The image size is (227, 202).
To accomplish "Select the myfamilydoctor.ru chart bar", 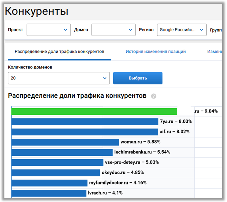I will [x=50, y=183].
